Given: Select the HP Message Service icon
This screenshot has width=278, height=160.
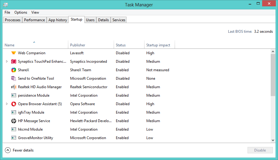Looking at the screenshot, I should [13, 121].
